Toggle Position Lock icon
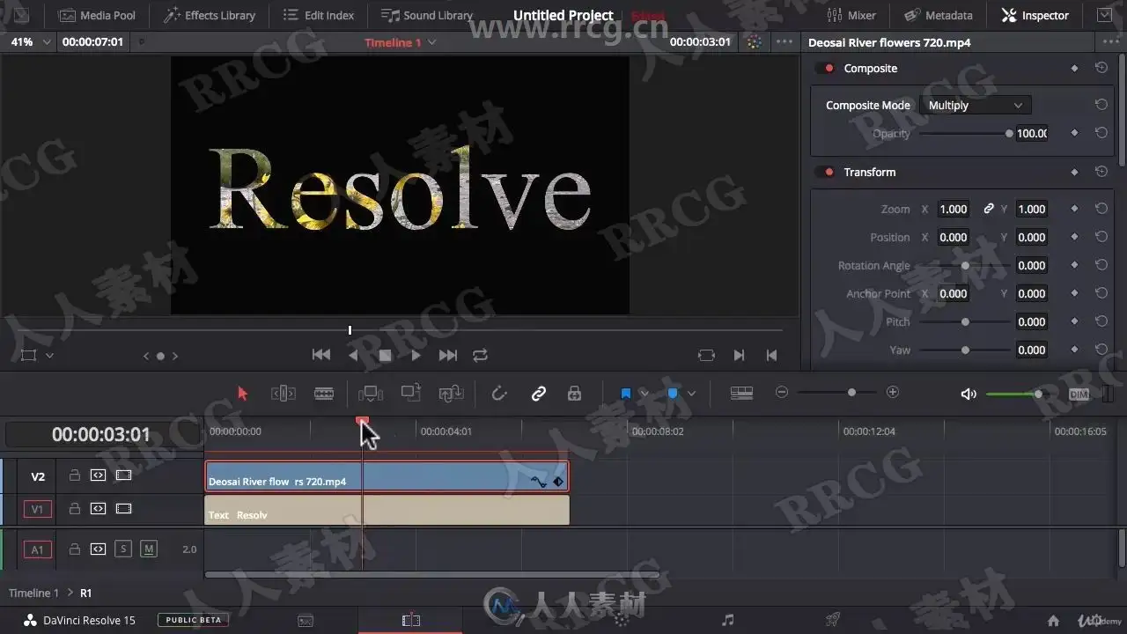The image size is (1127, 634). coord(575,394)
